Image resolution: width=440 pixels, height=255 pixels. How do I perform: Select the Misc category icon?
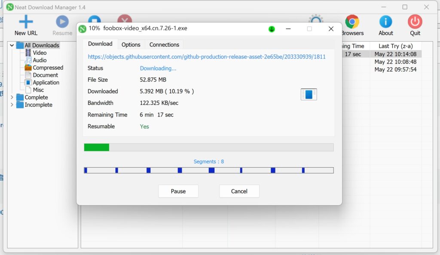pyautogui.click(x=28, y=90)
